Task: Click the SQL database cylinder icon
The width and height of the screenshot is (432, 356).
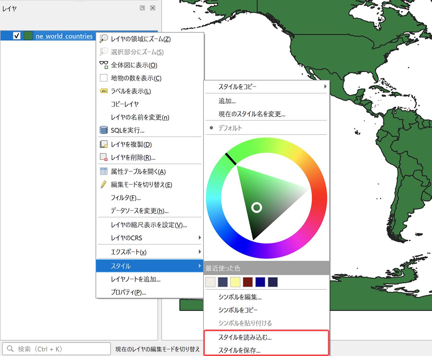Action: (x=104, y=130)
